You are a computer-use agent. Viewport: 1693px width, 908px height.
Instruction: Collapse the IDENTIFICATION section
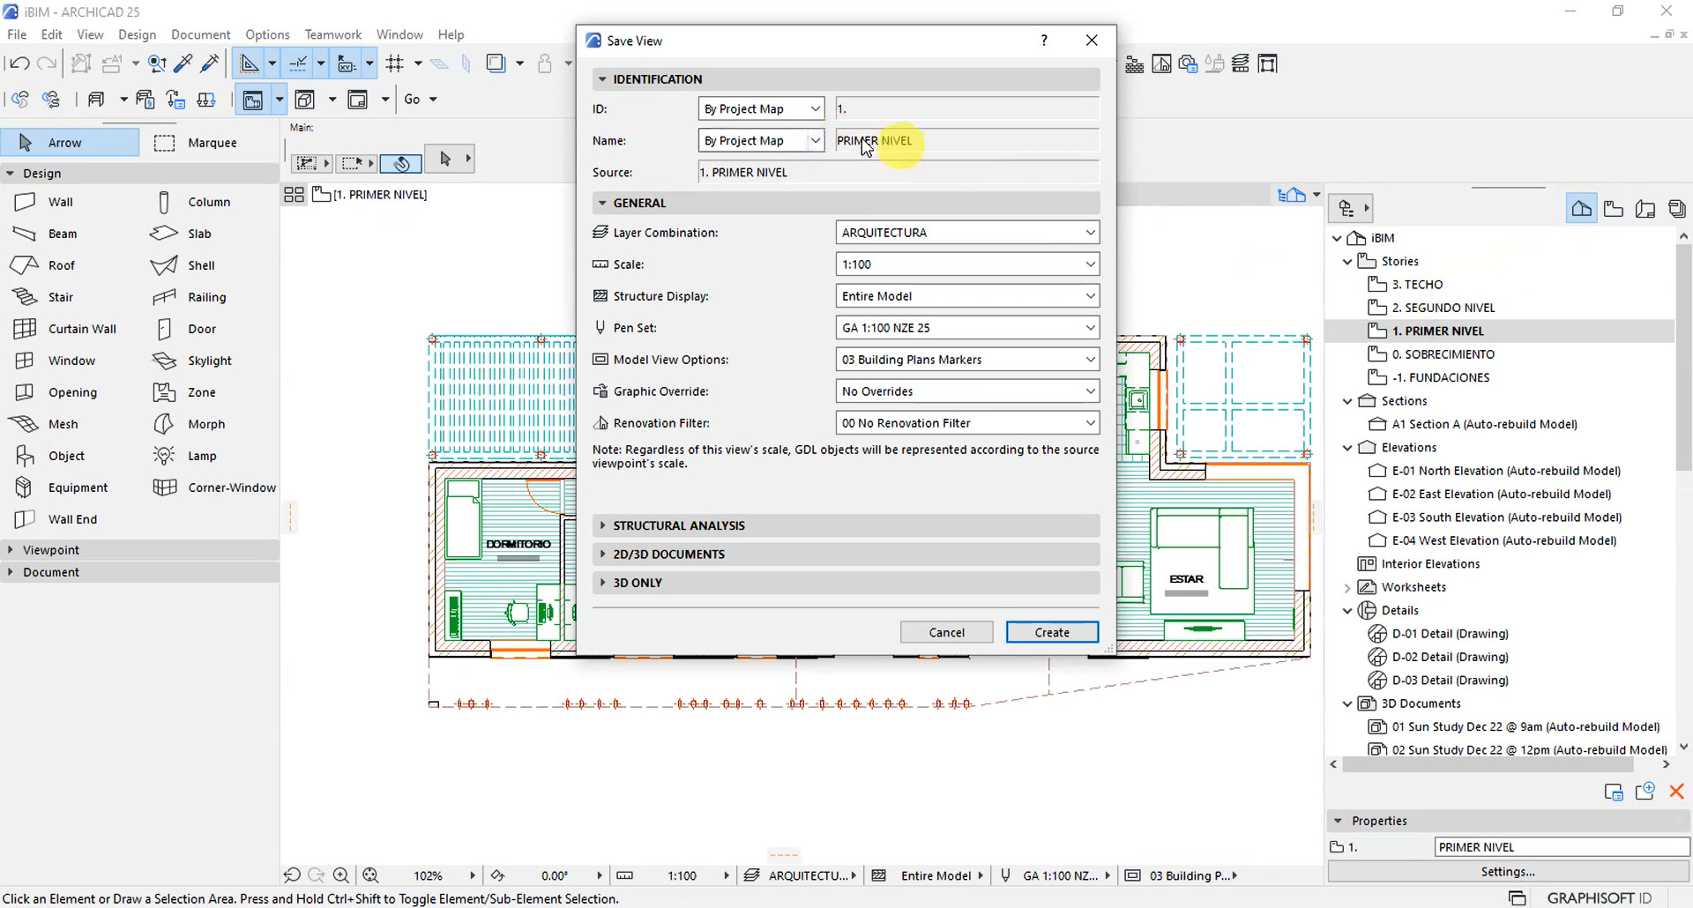(656, 79)
